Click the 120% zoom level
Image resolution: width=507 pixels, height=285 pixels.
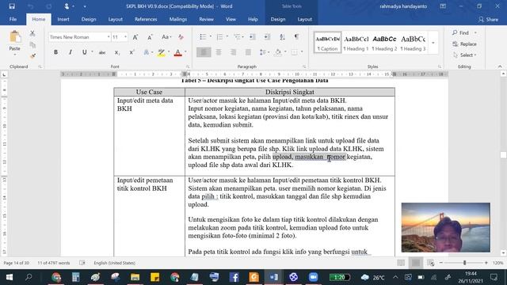click(497, 263)
